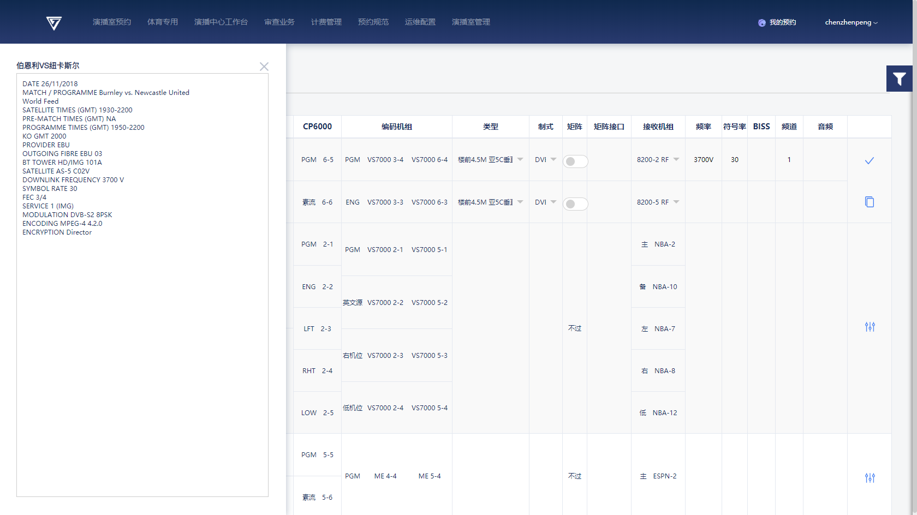This screenshot has height=515, width=917.
Task: Go to 演播室预约 menu
Action: click(111, 22)
